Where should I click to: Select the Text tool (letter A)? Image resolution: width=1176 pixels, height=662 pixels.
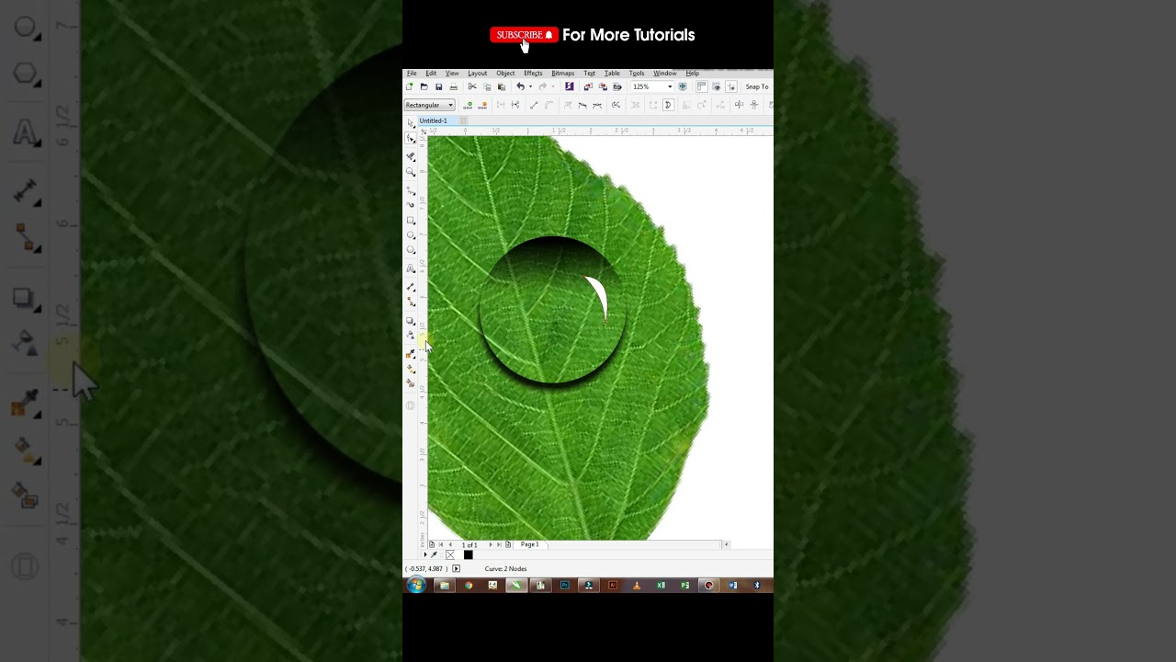(x=411, y=268)
